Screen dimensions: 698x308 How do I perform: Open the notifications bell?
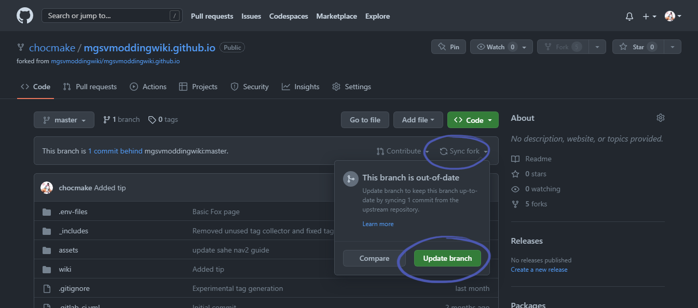[x=629, y=16]
